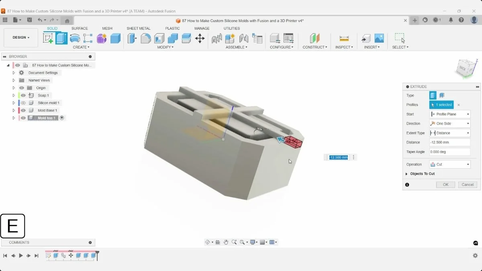Screen dimensions: 482x271
Task: Open the PLASTIC tab
Action: click(x=172, y=29)
